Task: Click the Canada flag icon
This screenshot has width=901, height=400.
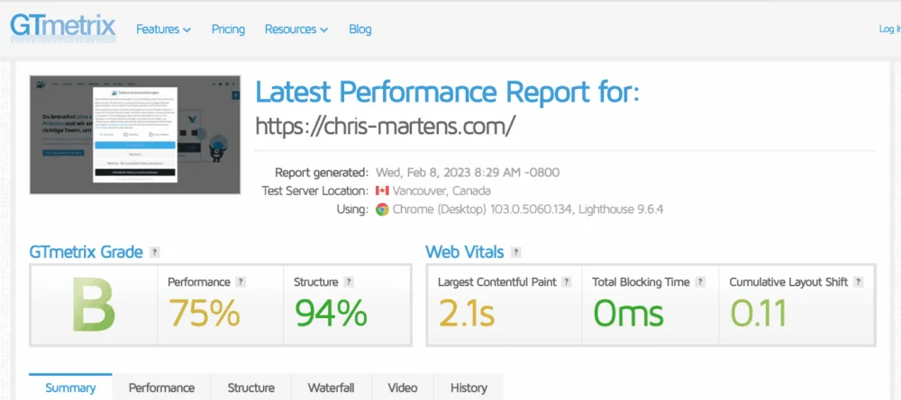Action: pos(381,191)
